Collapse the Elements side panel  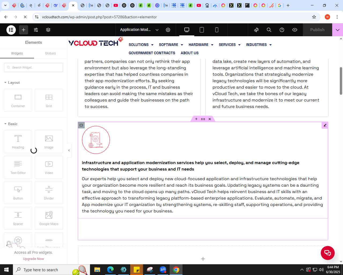pyautogui.click(x=69, y=150)
